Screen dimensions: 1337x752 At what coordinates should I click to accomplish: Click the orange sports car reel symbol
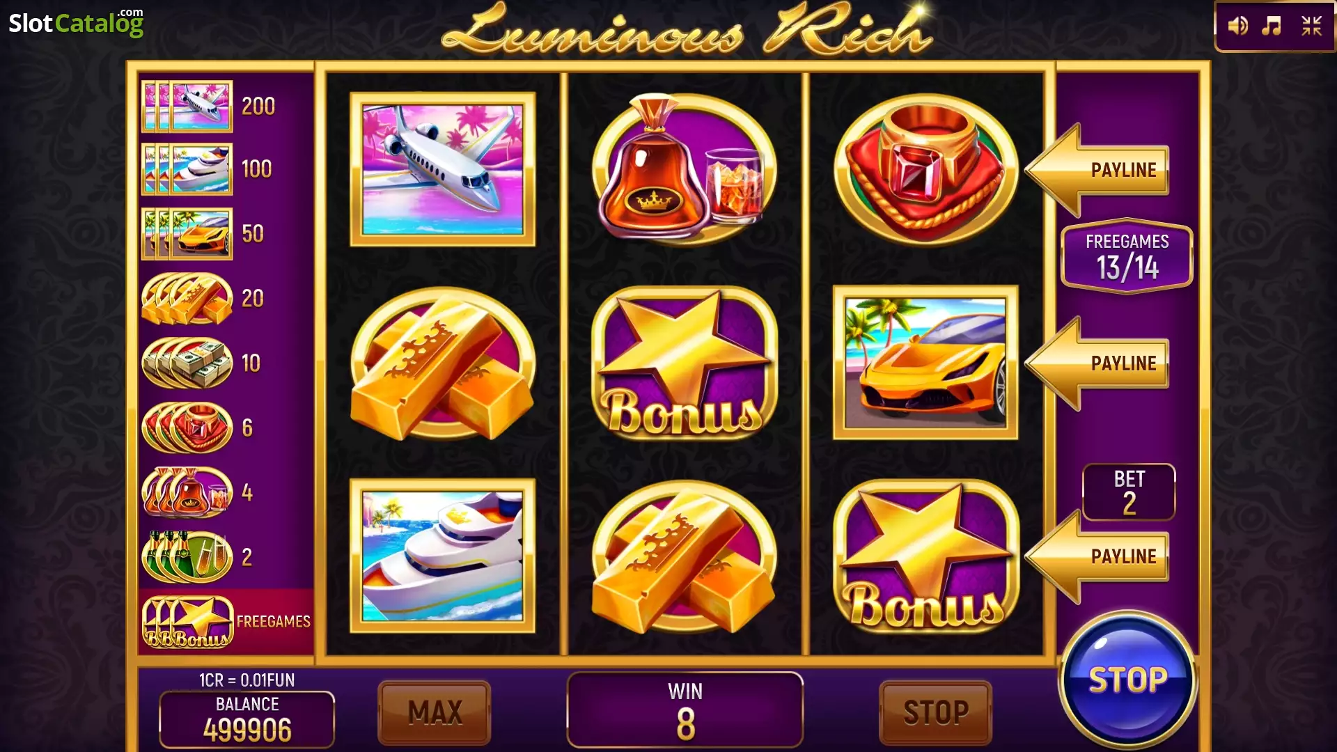coord(925,363)
